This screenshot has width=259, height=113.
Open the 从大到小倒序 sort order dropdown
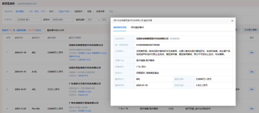pyautogui.click(x=250, y=30)
